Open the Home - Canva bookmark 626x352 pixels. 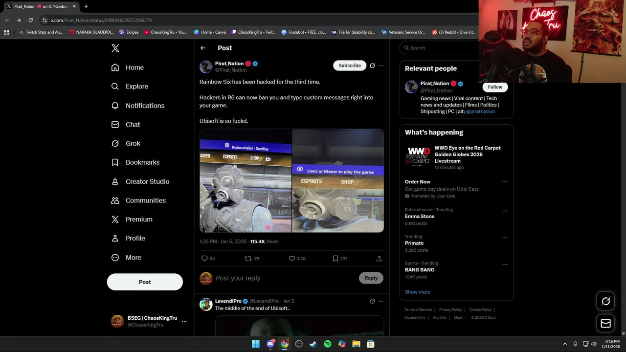pos(210,32)
